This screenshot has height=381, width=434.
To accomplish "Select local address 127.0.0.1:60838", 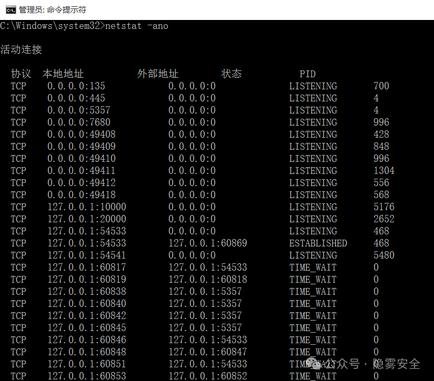I will [x=87, y=292].
